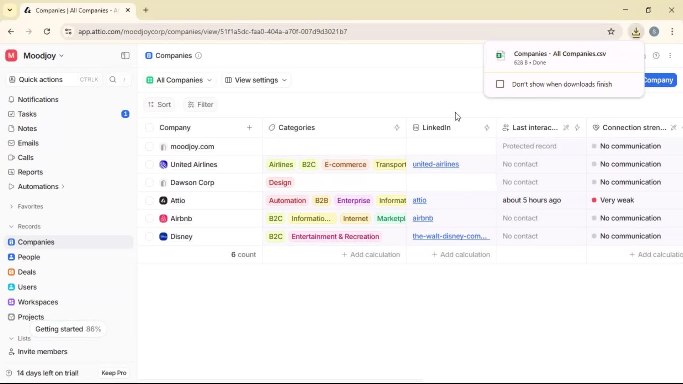
Task: Click the Sort control above the table
Action: click(x=159, y=104)
